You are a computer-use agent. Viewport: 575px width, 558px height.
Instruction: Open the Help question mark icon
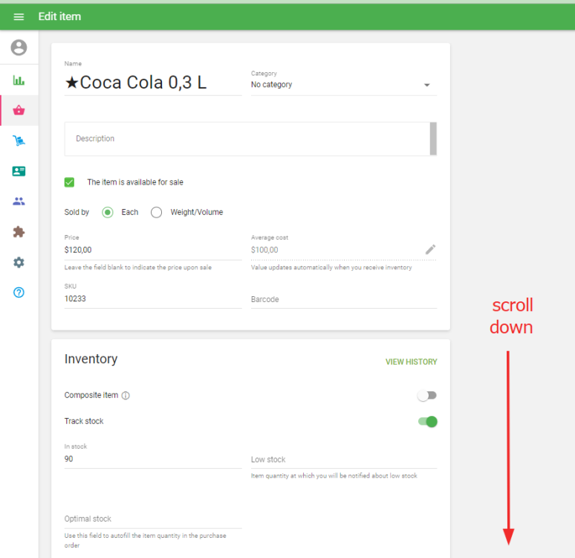(19, 292)
